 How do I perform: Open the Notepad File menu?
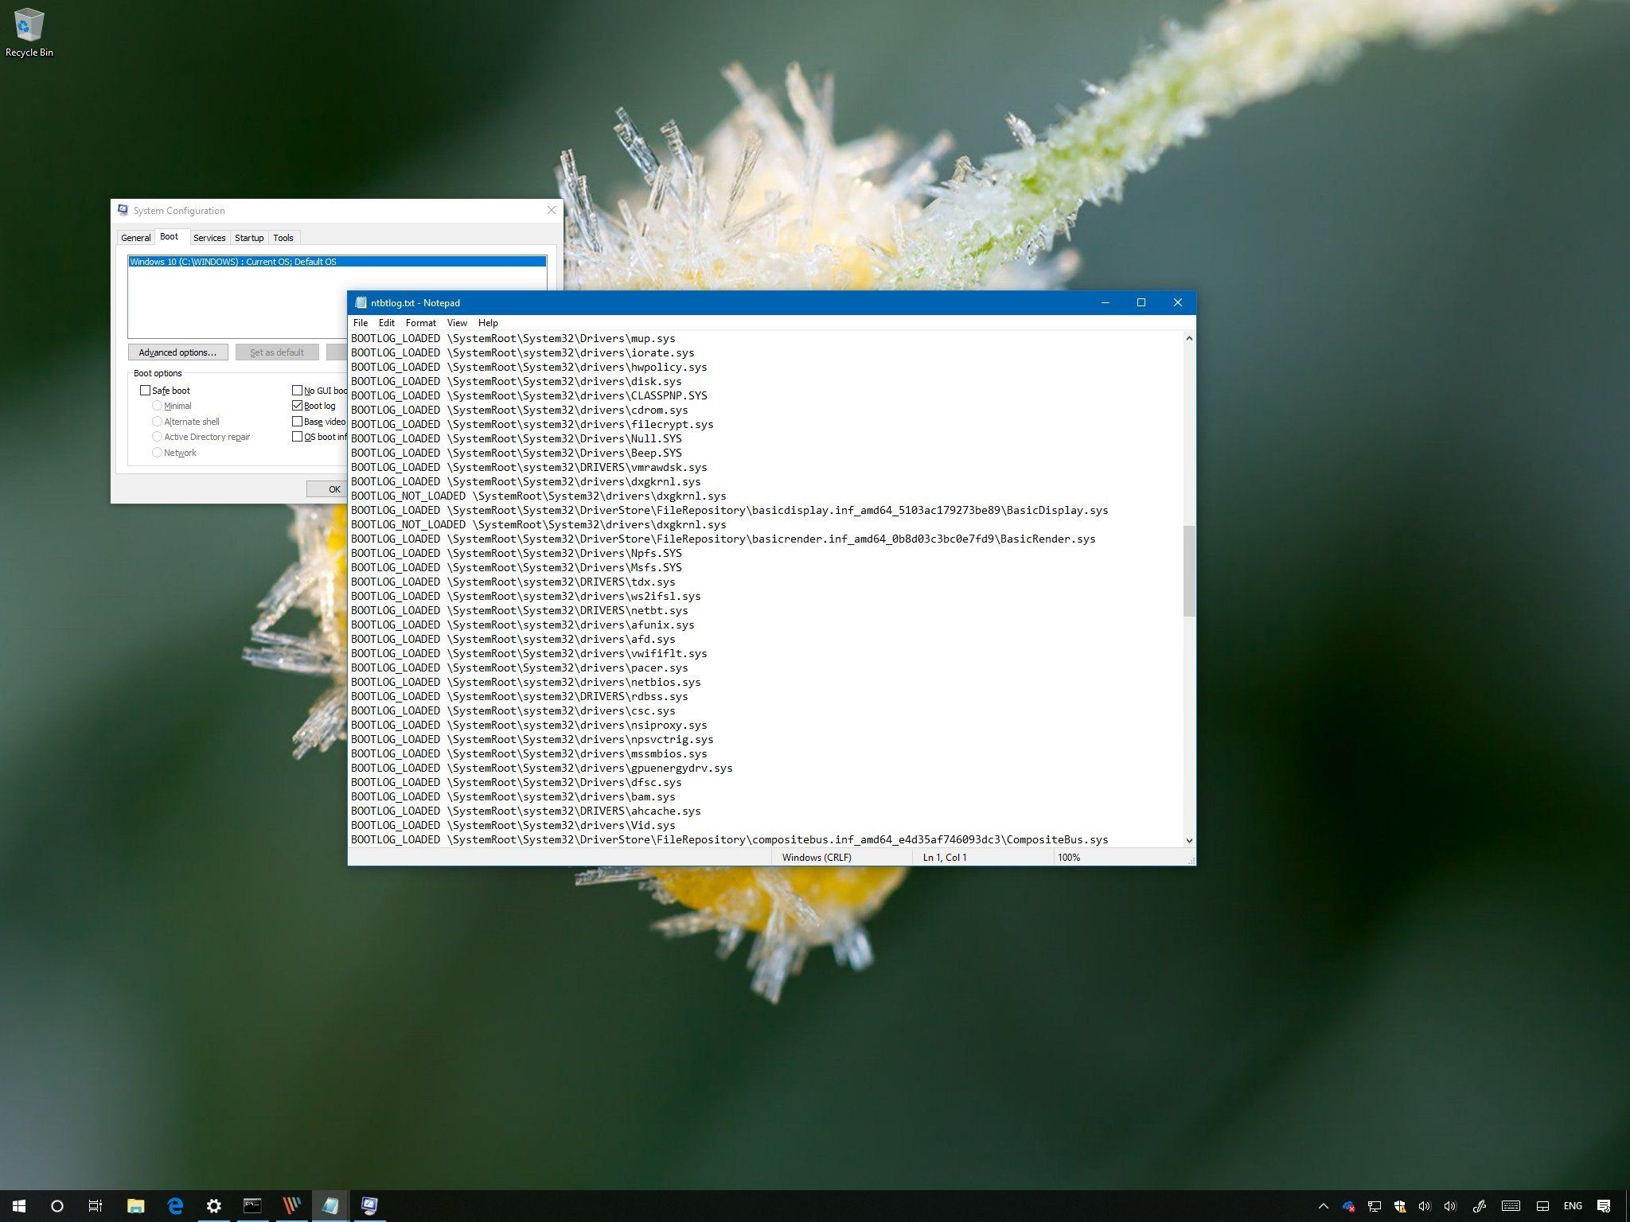click(360, 323)
